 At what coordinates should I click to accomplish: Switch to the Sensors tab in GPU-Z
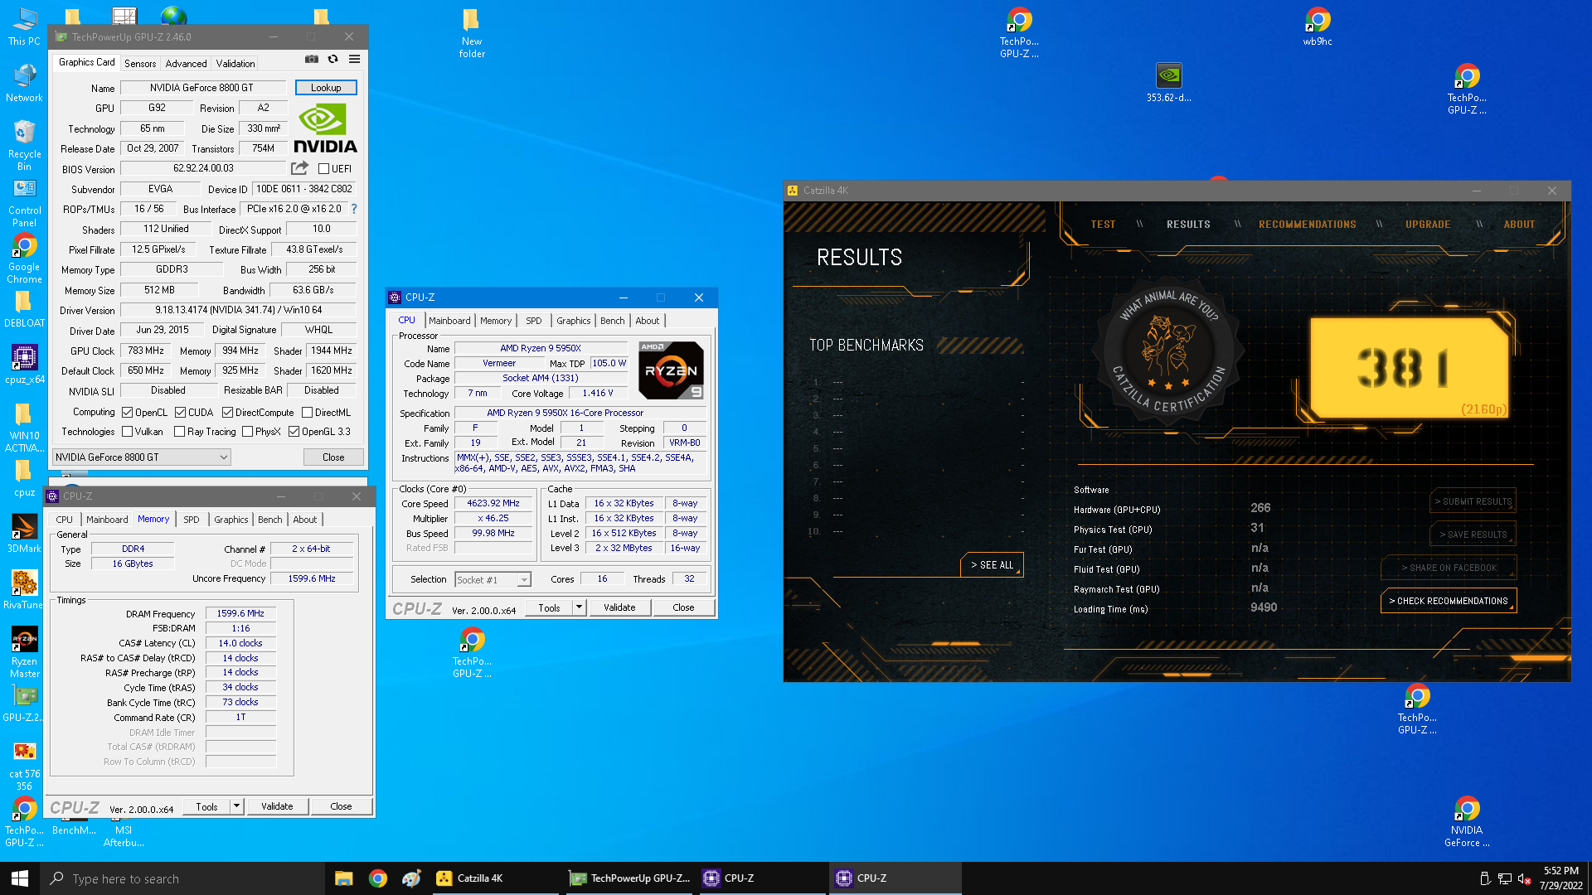[x=140, y=64]
